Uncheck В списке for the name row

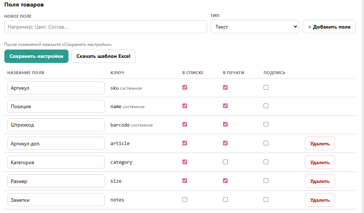pos(185,106)
